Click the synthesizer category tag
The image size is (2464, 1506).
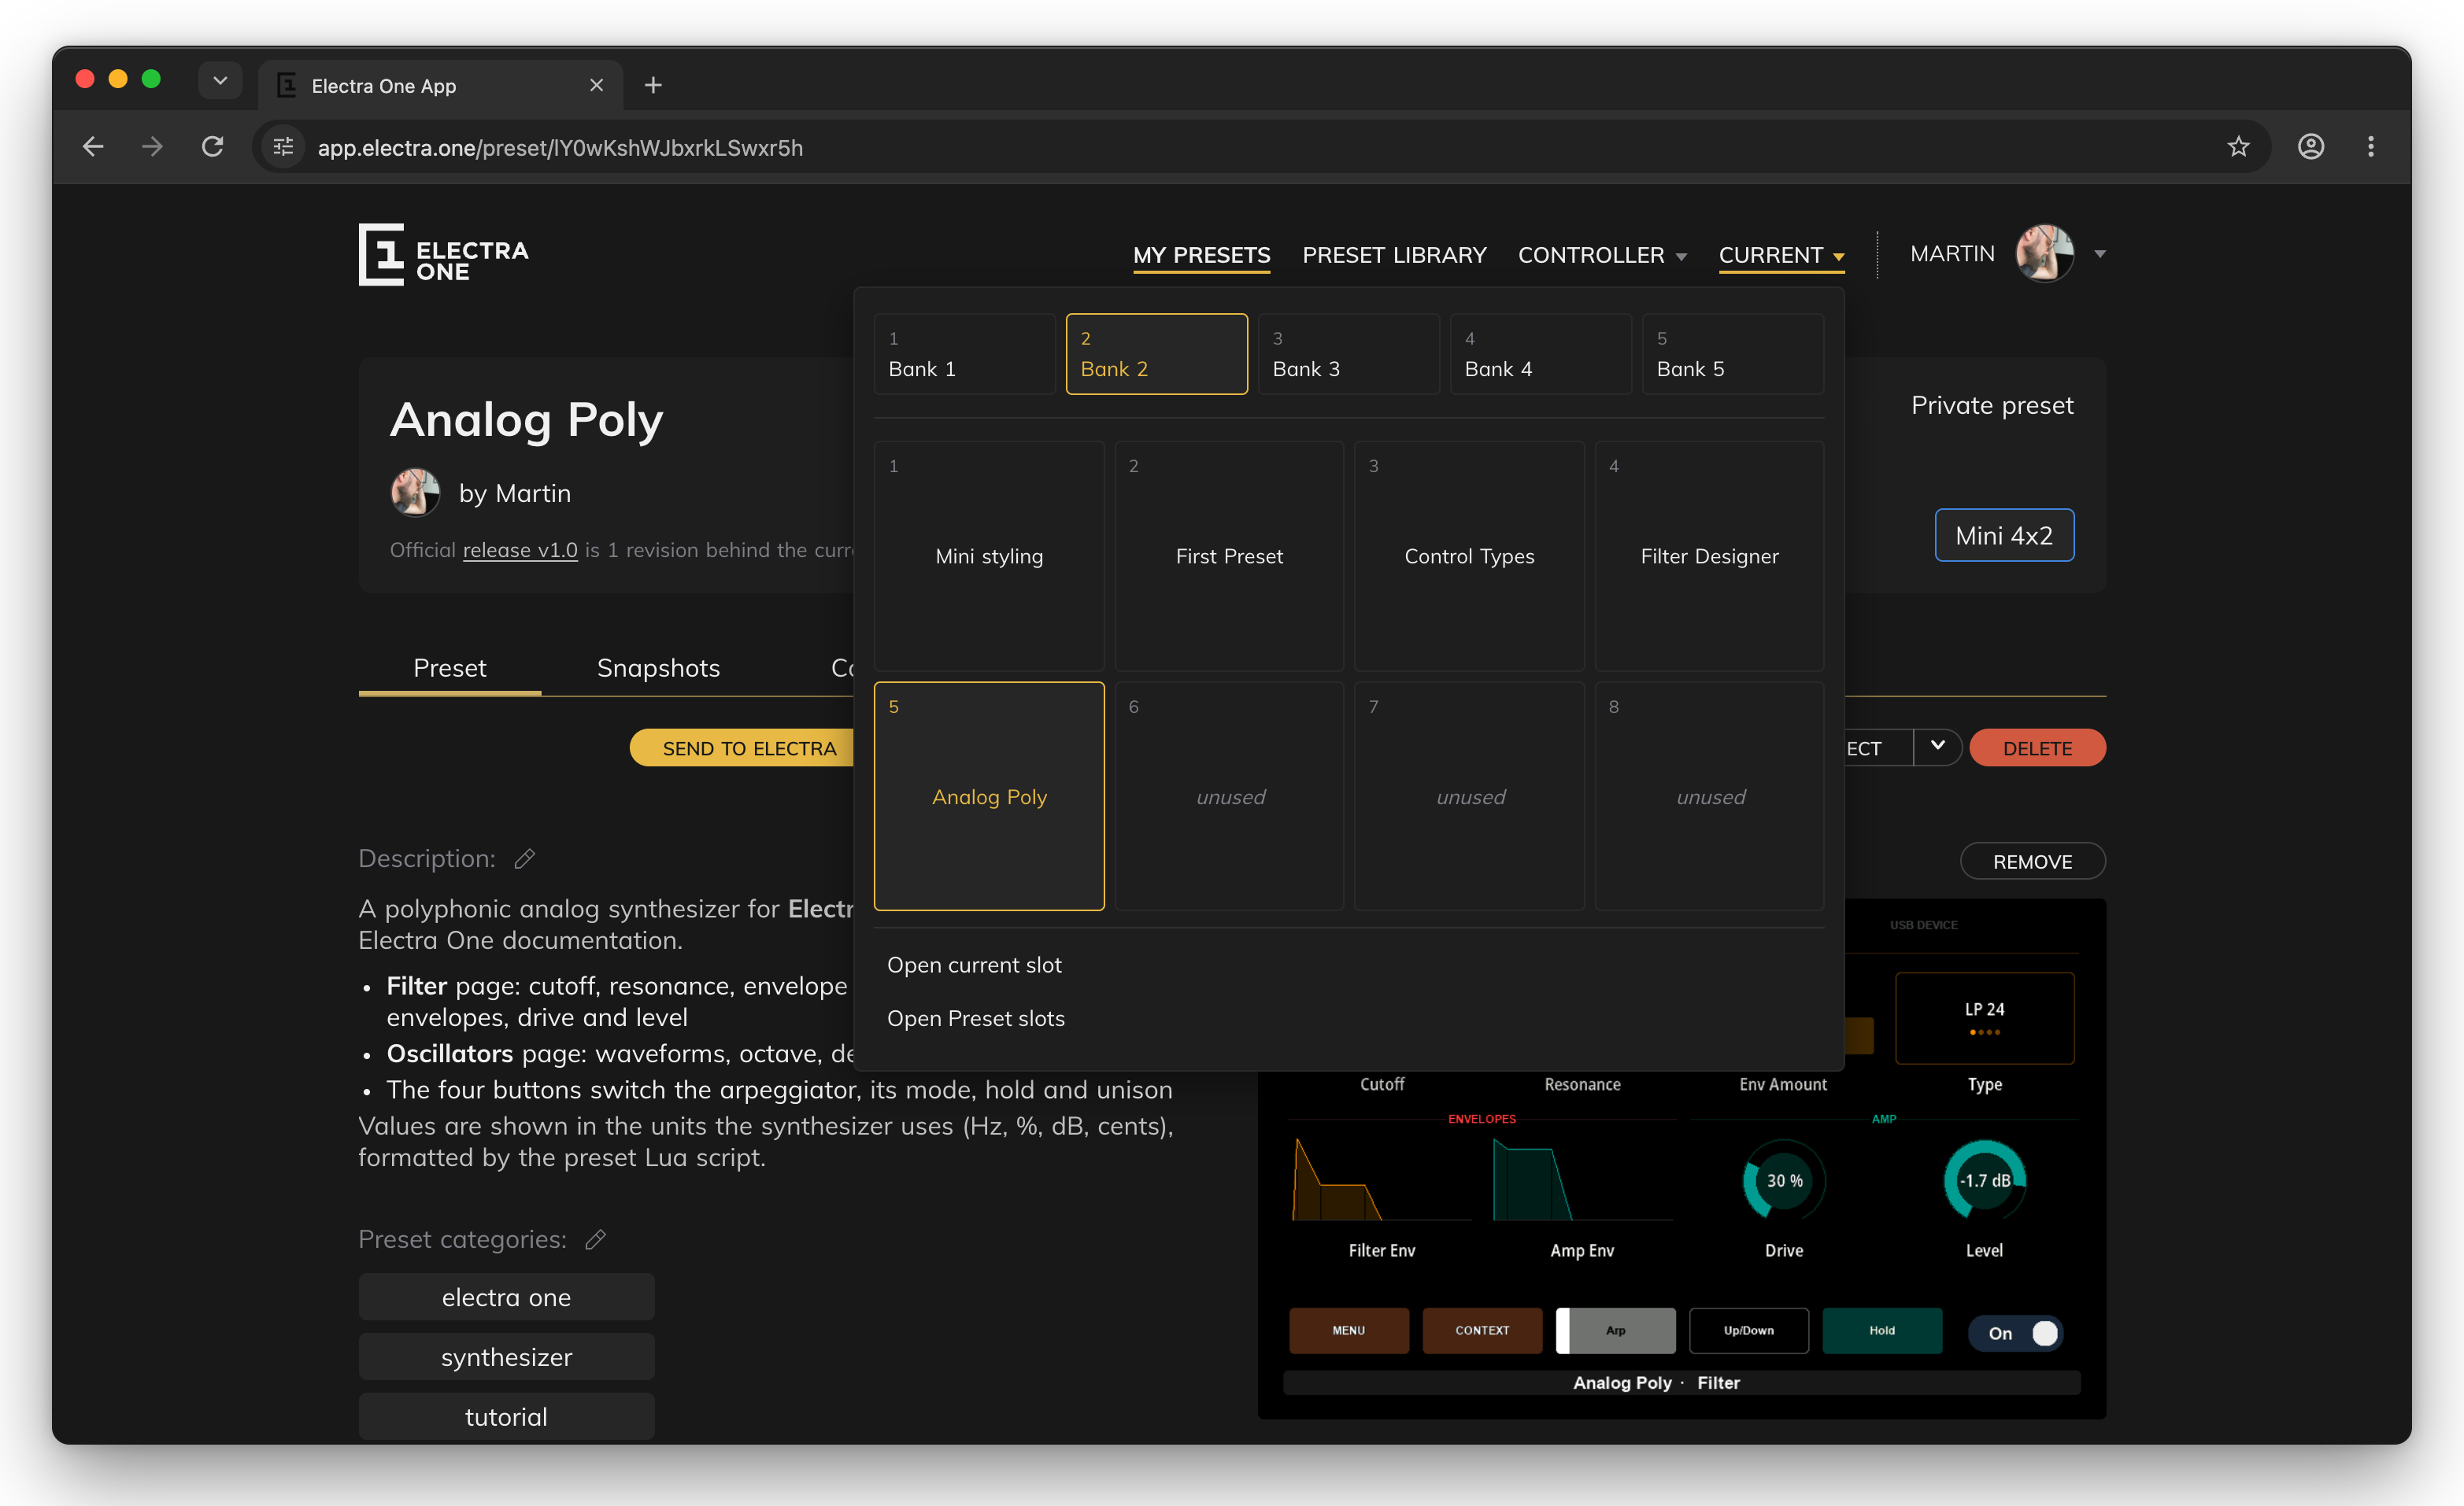click(506, 1357)
